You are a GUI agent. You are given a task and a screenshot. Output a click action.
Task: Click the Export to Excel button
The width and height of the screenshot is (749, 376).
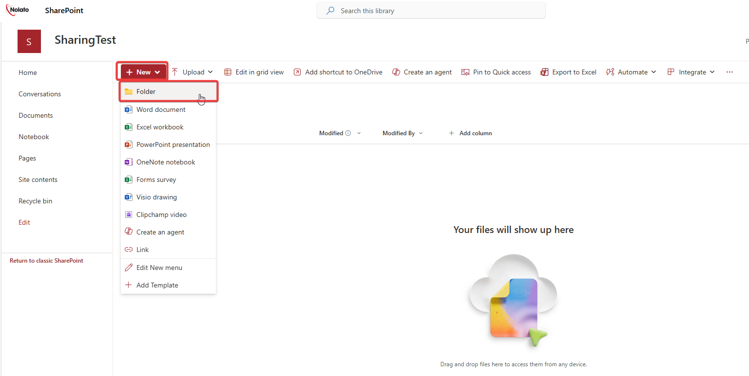point(569,72)
